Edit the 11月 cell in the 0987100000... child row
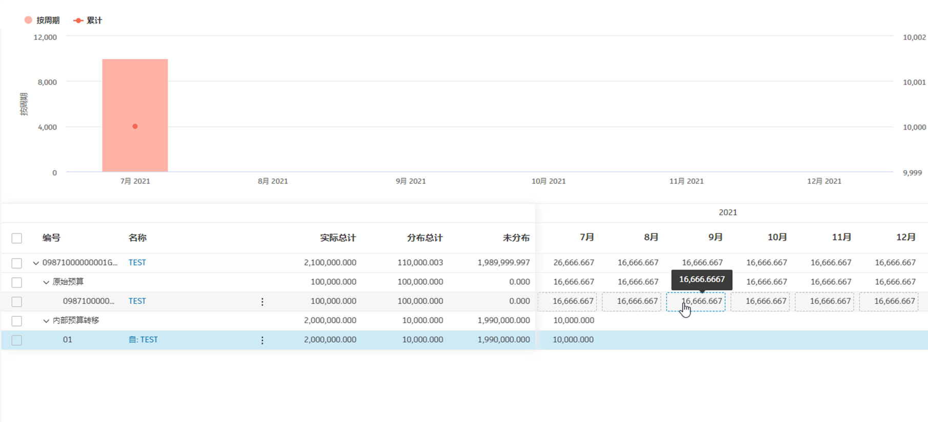The width and height of the screenshot is (928, 422). [824, 301]
